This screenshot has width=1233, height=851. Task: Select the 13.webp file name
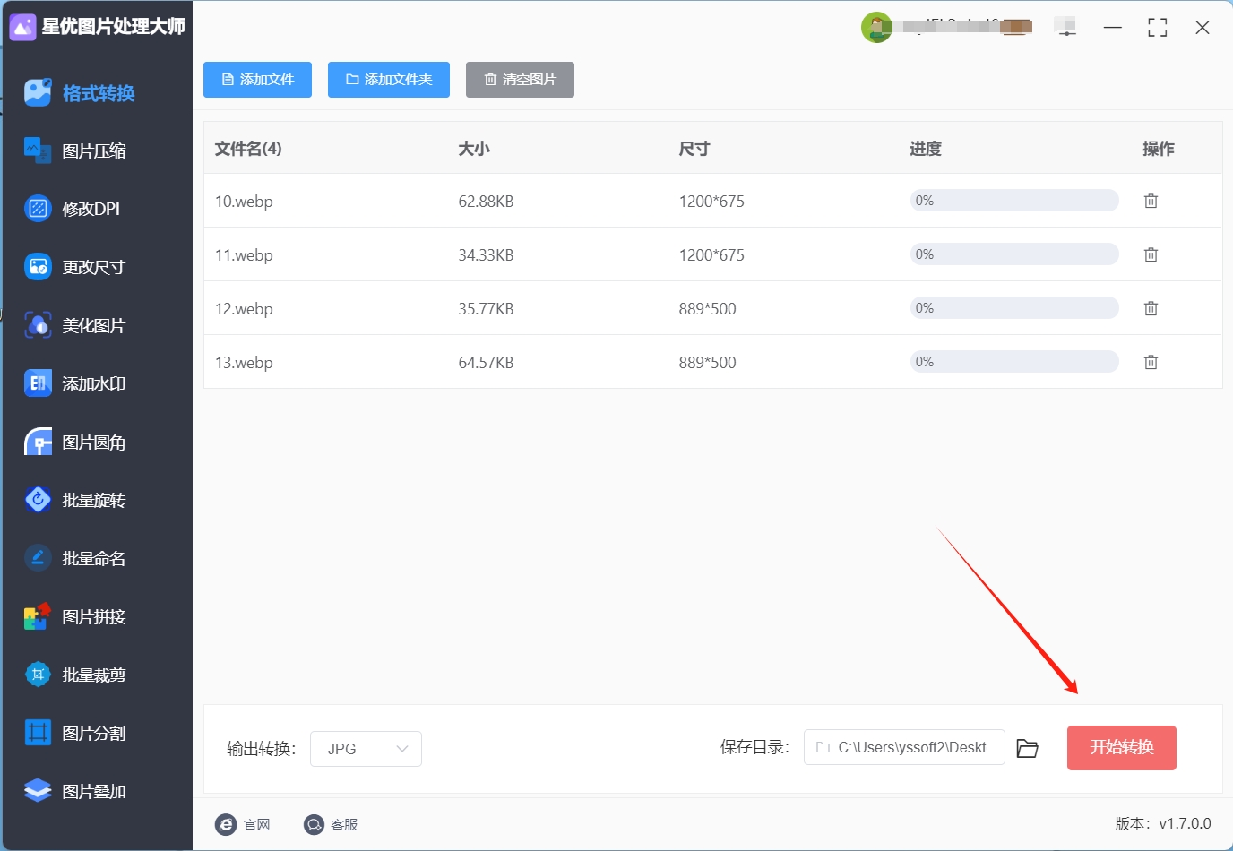point(244,363)
